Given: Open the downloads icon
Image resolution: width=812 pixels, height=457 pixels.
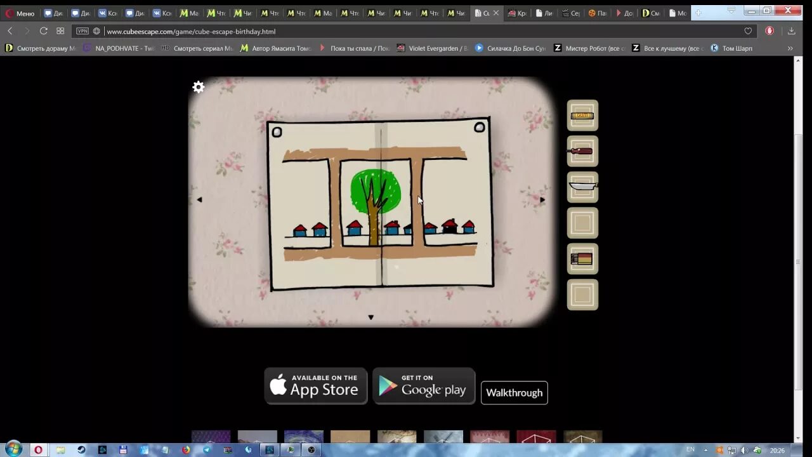Looking at the screenshot, I should click(x=792, y=31).
